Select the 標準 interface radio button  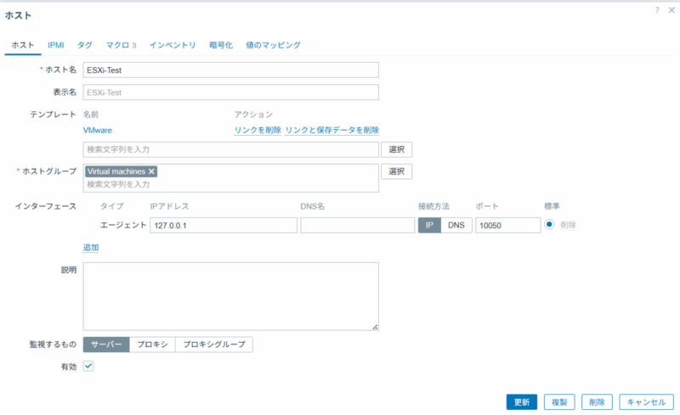549,225
